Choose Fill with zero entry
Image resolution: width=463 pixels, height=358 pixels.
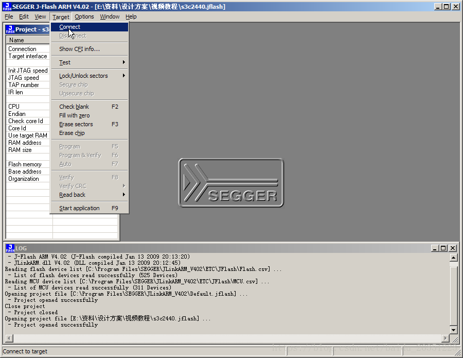point(90,115)
